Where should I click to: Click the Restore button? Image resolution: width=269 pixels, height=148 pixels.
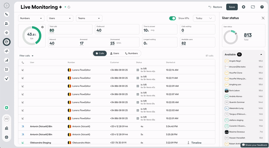pos(215,7)
